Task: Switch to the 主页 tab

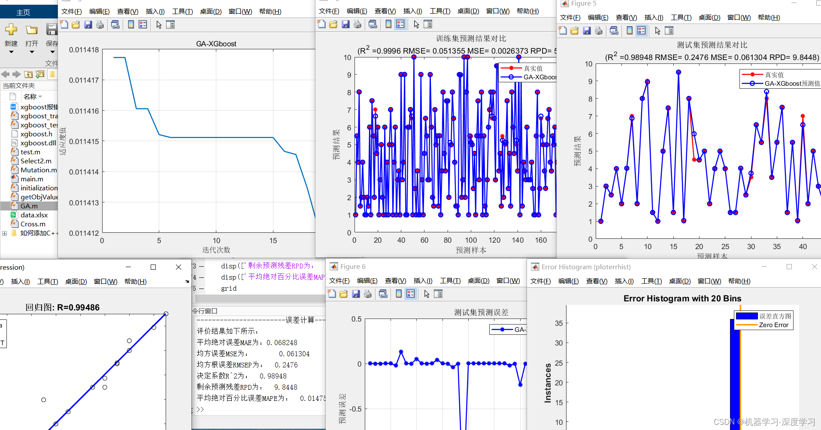Action: 23,12
